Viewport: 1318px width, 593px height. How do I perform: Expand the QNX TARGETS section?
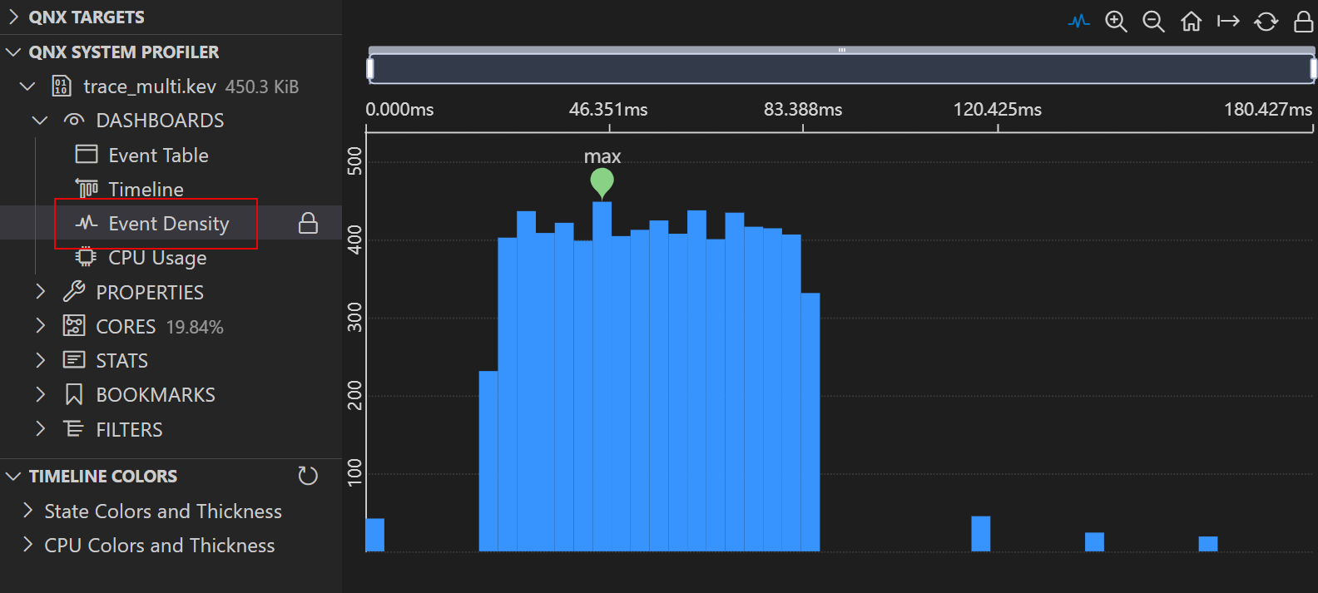pyautogui.click(x=13, y=17)
